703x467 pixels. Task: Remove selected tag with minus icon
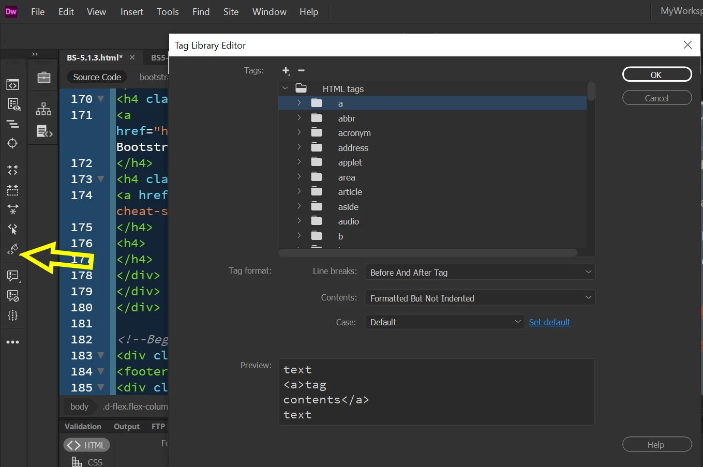coord(302,70)
